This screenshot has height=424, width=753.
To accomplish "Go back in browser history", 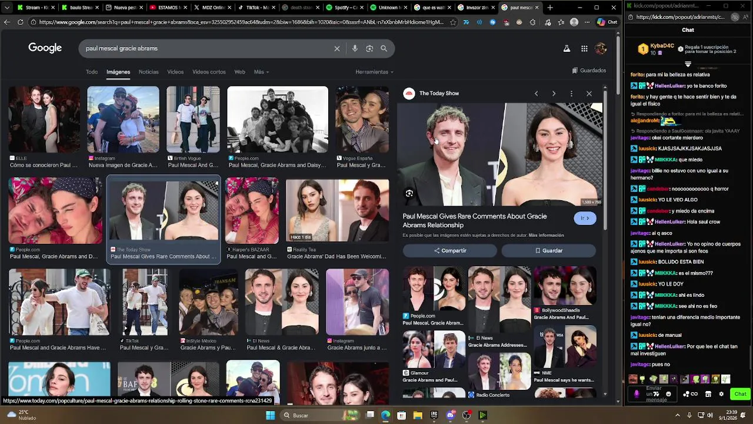I will (x=7, y=22).
